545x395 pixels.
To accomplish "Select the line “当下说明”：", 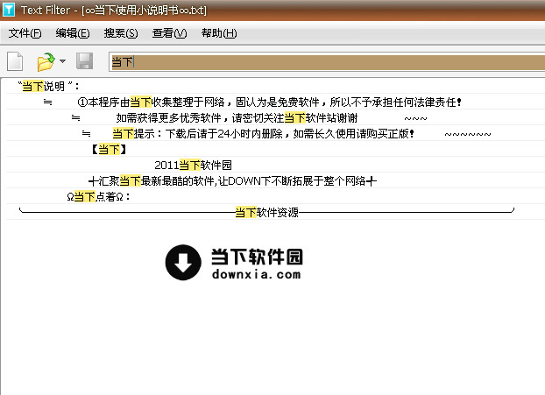I will [276, 86].
